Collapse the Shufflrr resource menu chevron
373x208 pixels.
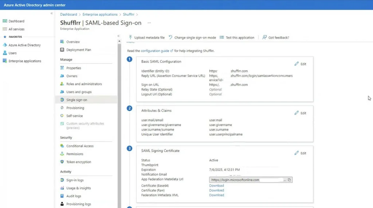pos(118,36)
